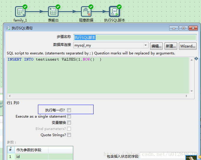Select the family_1 table input step icon

pyautogui.click(x=20, y=12)
